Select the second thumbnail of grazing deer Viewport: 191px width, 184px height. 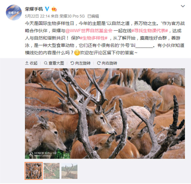click(51, 171)
